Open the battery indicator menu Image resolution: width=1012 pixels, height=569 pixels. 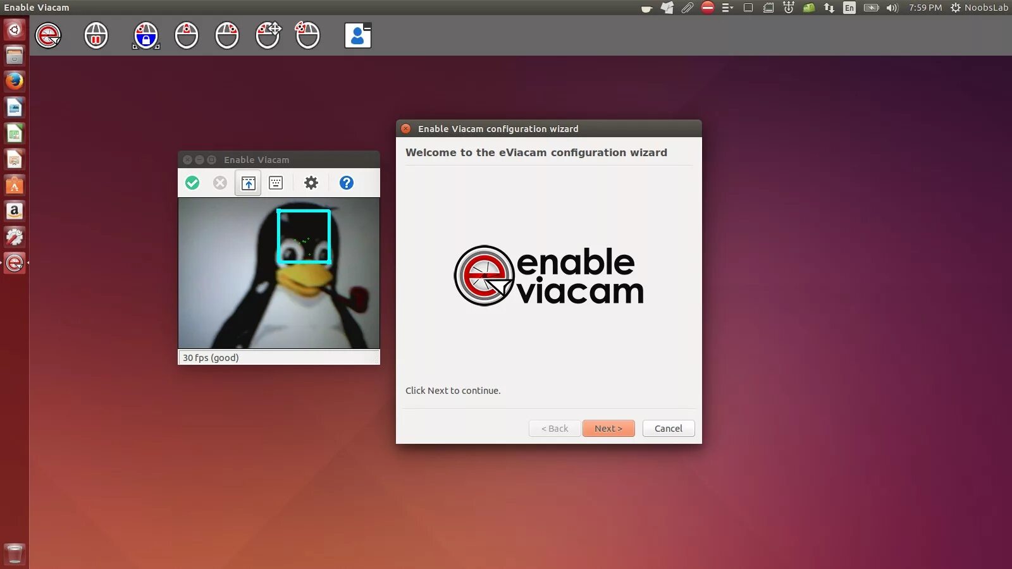pos(871,8)
